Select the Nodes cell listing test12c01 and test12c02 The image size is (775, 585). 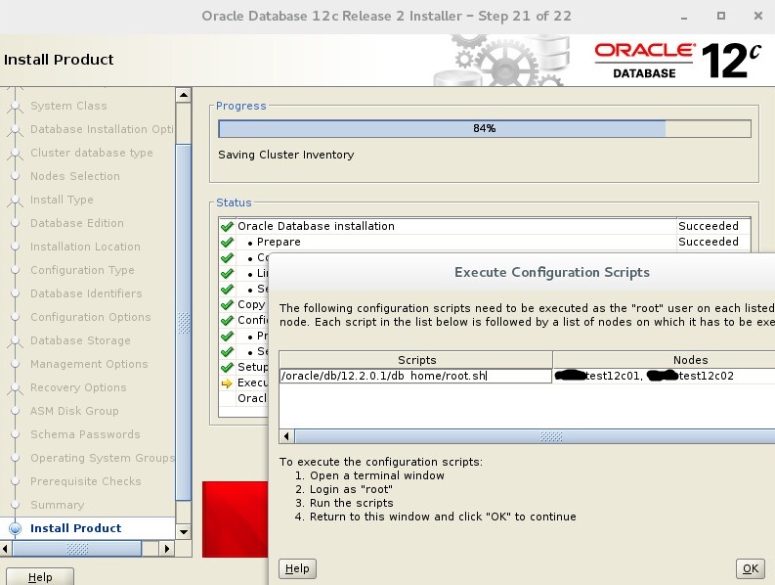click(x=664, y=376)
